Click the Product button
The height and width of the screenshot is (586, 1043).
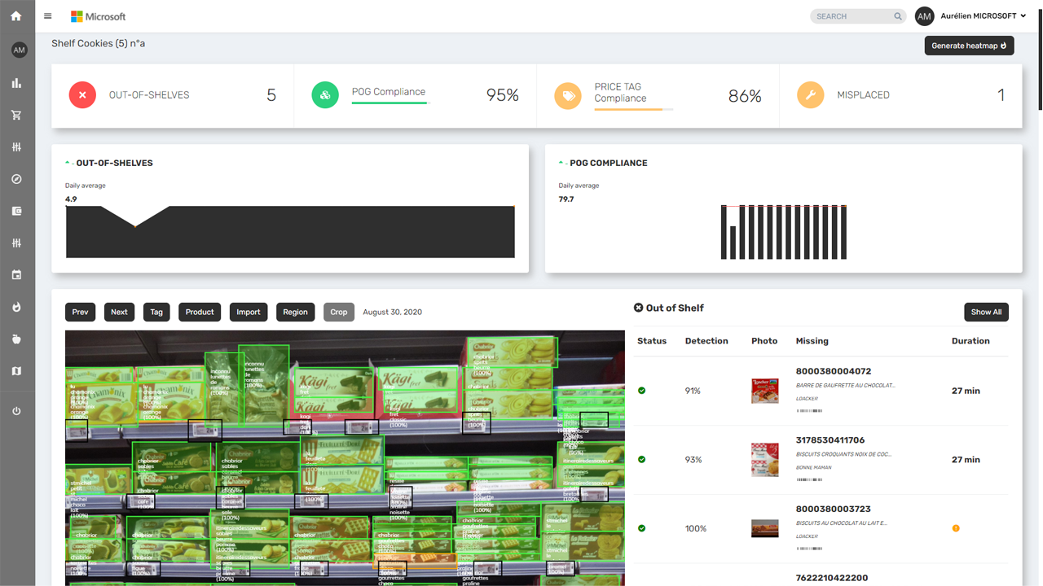pyautogui.click(x=200, y=312)
